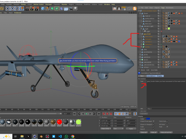Toggle visibility dots for gear_front object
This screenshot has width=186, height=139.
point(160,34)
